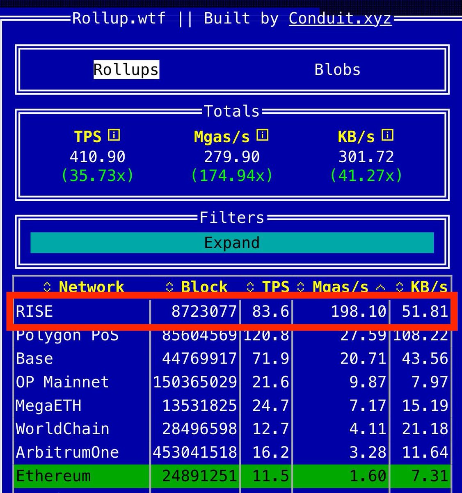Select the WorldChain network row
Viewport: 462px width, 493px height.
(x=232, y=429)
